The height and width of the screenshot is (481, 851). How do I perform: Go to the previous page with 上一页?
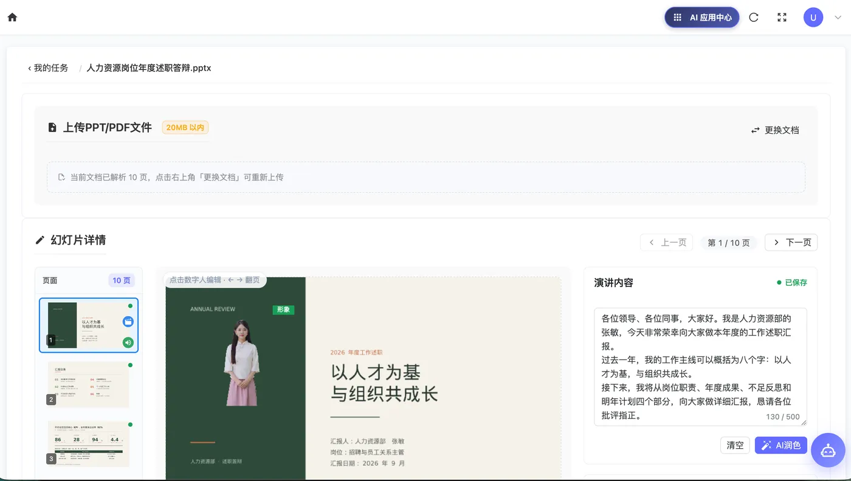[666, 243]
